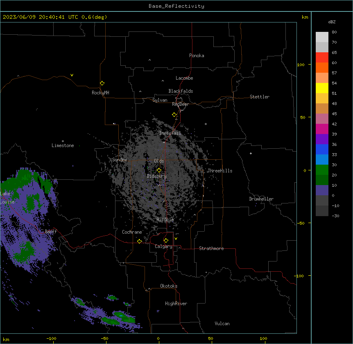Click the Olds town label

point(159,161)
